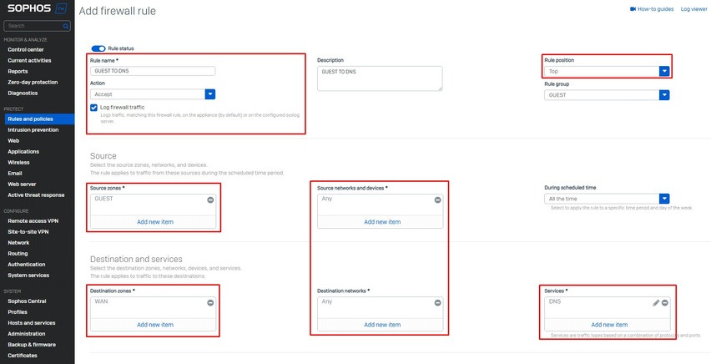This screenshot has width=711, height=364.
Task: Remove GUEST from Source zones
Action: tap(210, 200)
